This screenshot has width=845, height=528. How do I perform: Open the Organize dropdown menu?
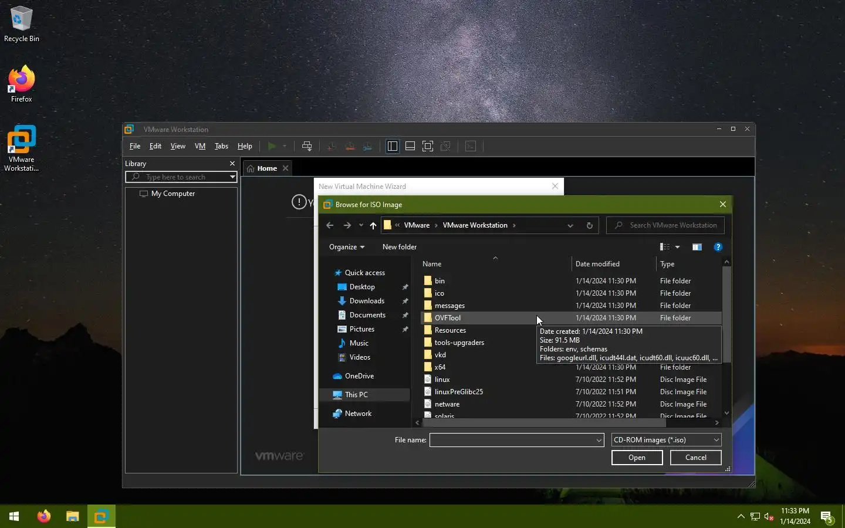[347, 247]
